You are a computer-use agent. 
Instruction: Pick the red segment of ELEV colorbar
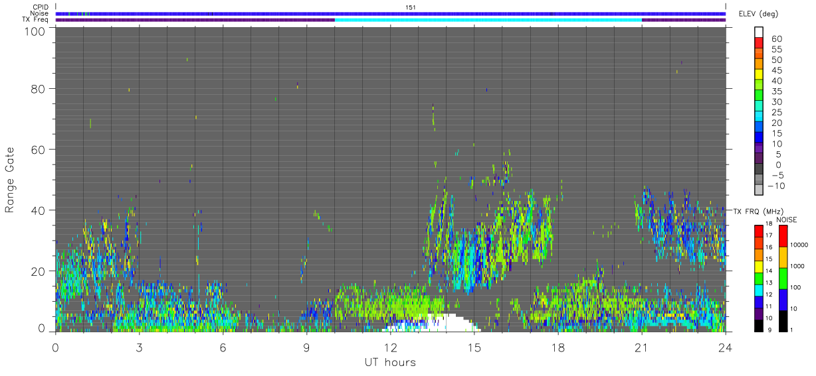pos(759,41)
